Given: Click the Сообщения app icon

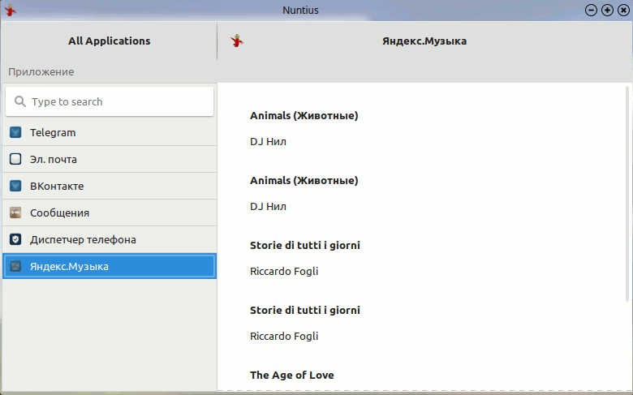Looking at the screenshot, I should click(x=15, y=213).
